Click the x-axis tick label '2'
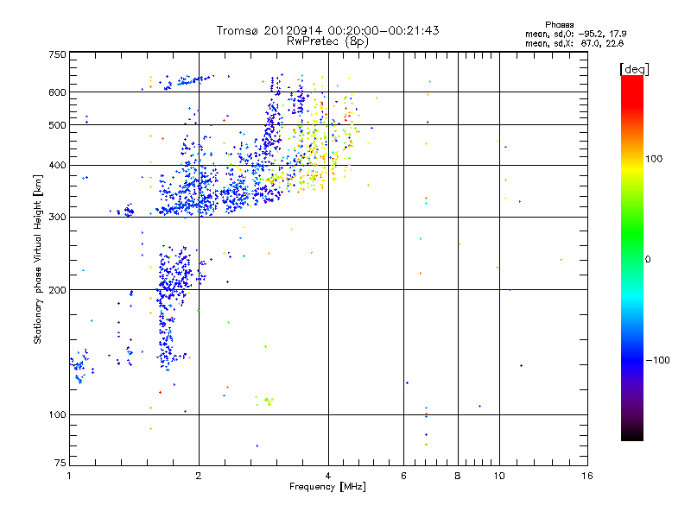 [x=199, y=476]
